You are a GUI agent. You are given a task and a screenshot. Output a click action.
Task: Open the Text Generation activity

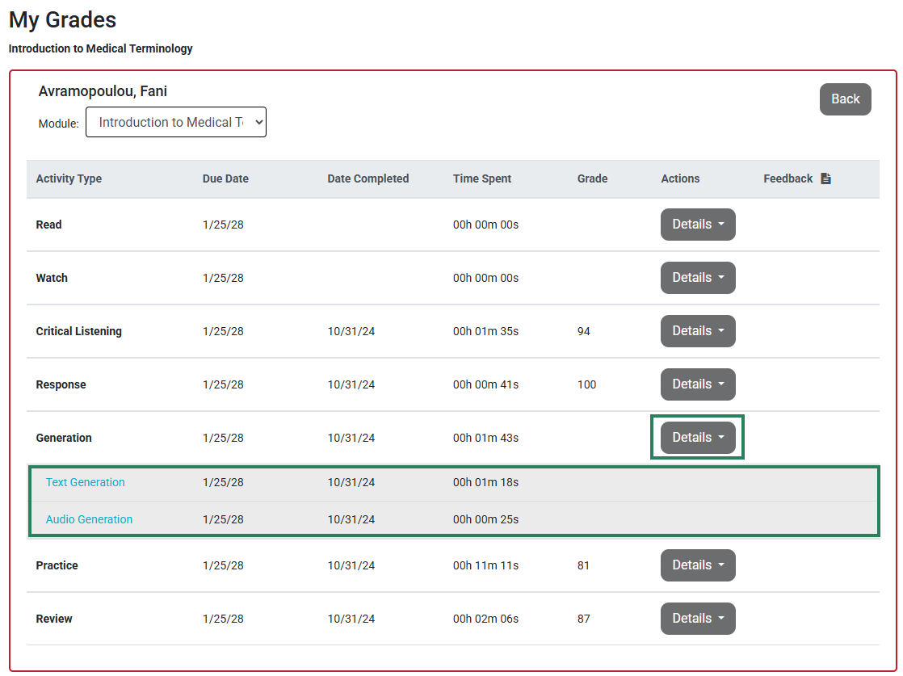tap(85, 482)
